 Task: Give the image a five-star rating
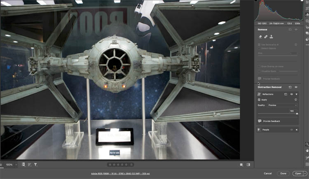coord(126,165)
